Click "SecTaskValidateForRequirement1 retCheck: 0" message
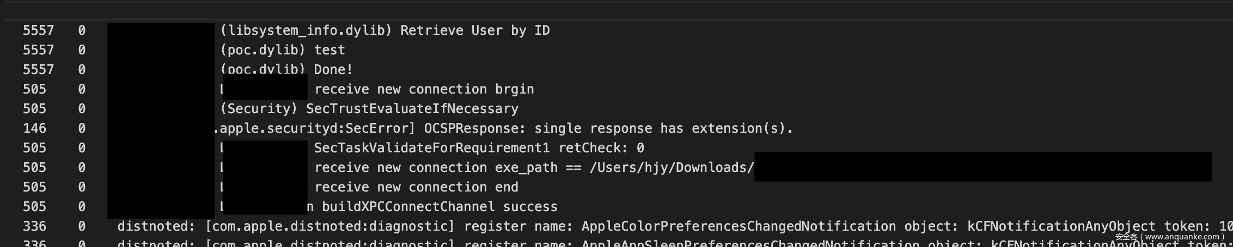The image size is (1233, 247). [x=479, y=148]
